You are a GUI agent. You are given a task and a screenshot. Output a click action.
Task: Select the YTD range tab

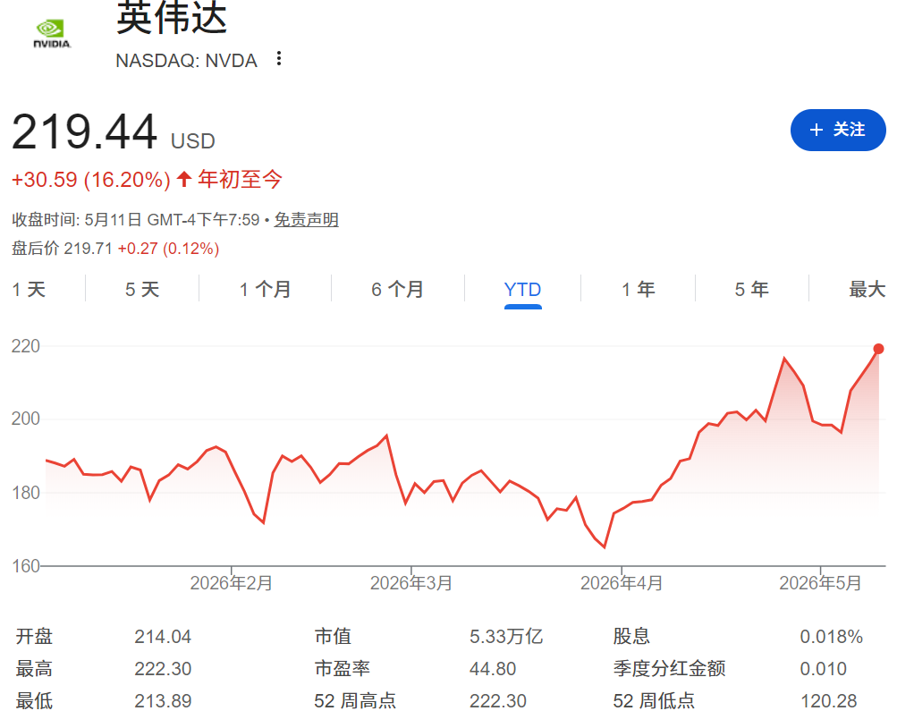tap(523, 290)
